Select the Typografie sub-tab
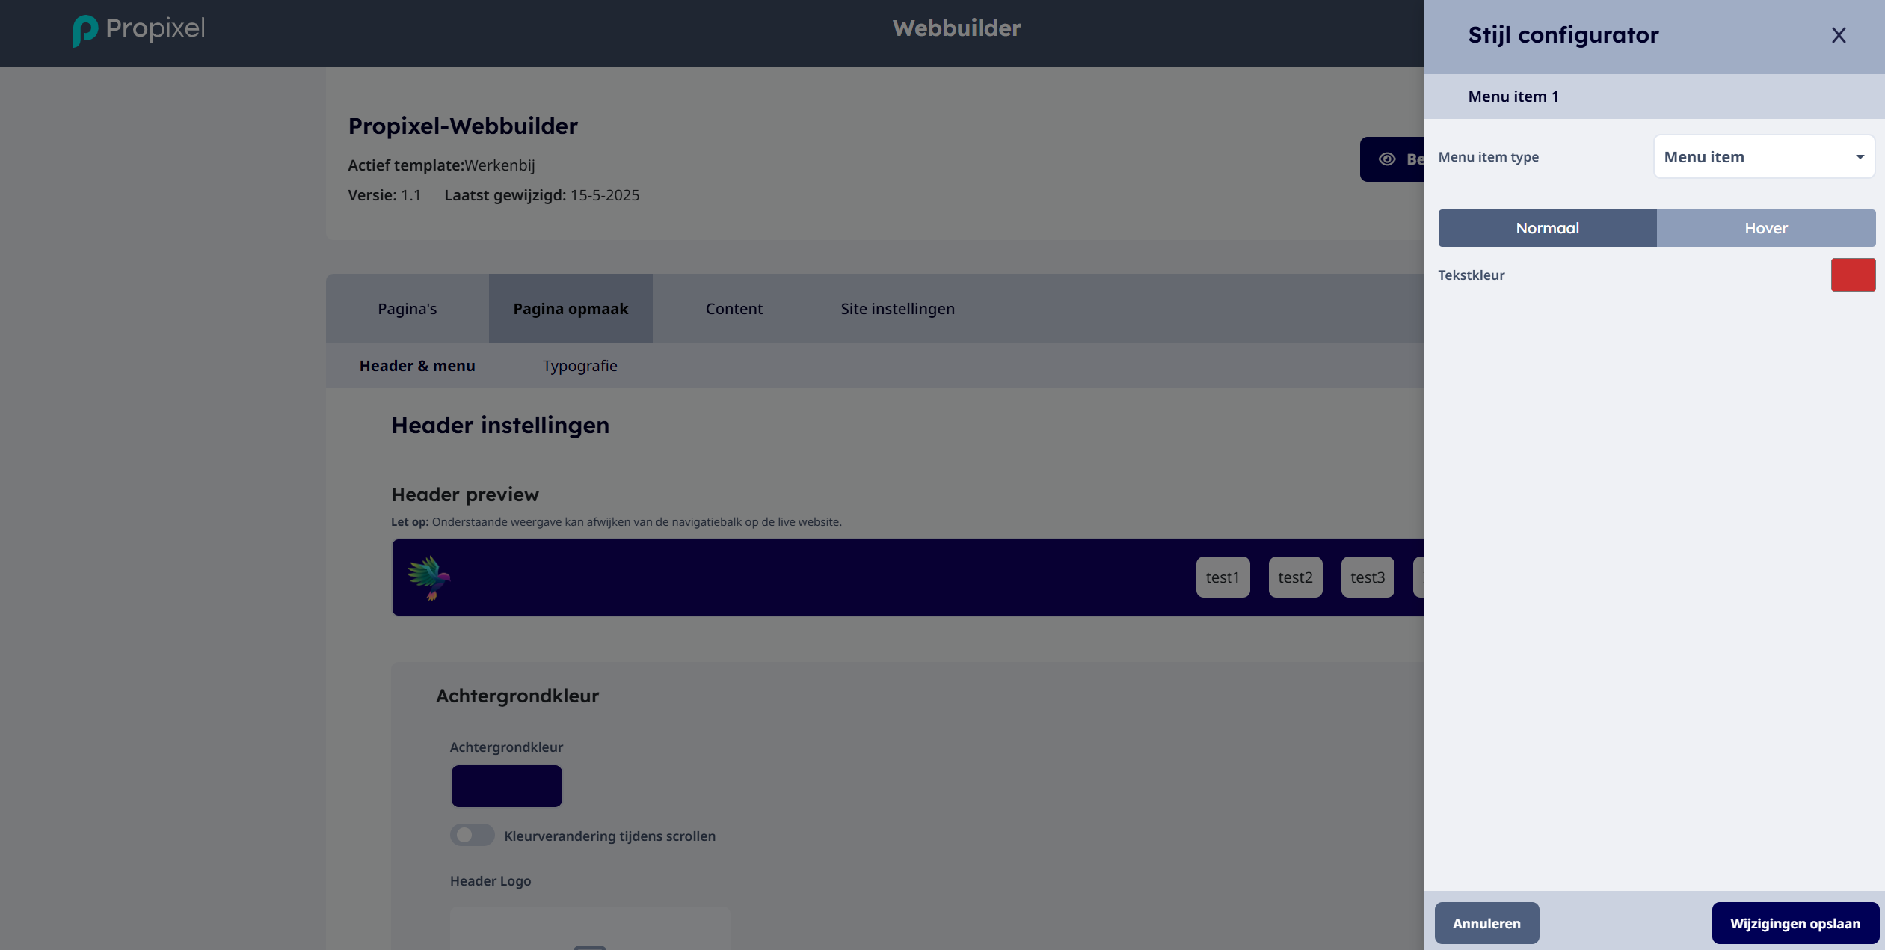 point(580,366)
